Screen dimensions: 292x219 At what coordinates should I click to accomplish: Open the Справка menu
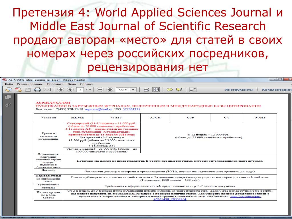pyautogui.click(x=87, y=84)
